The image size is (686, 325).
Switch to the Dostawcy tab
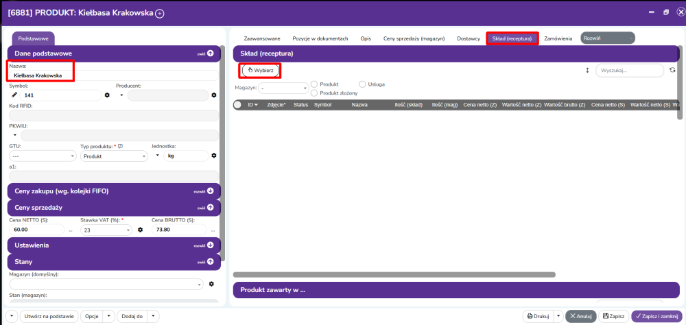pos(468,38)
